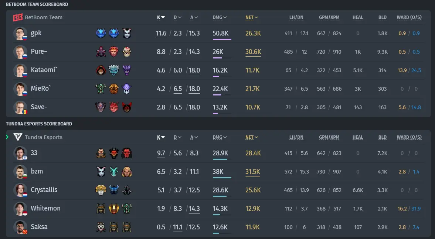Open Whitemon player name link
435x239 pixels.
[x=45, y=208]
